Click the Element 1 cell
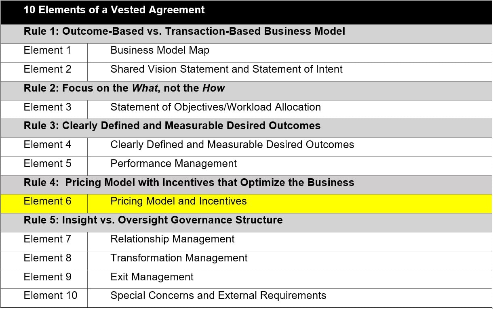 pyautogui.click(x=47, y=50)
